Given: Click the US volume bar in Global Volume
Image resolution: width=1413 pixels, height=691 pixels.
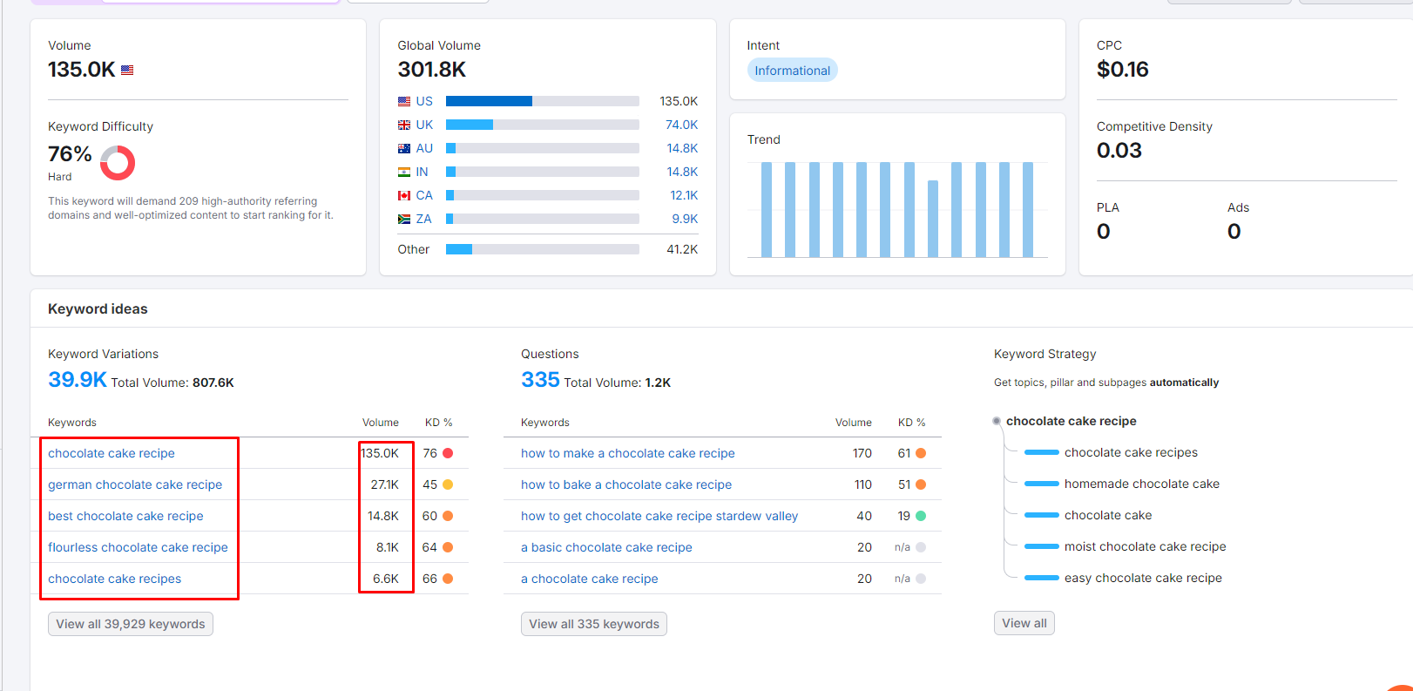Looking at the screenshot, I should (x=543, y=101).
